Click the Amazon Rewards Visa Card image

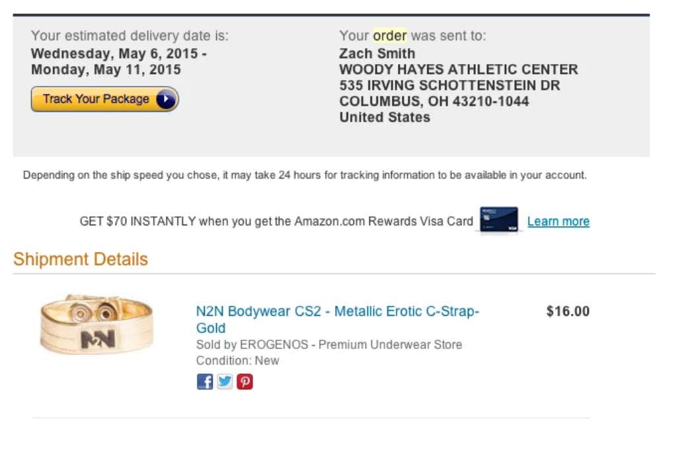point(499,221)
